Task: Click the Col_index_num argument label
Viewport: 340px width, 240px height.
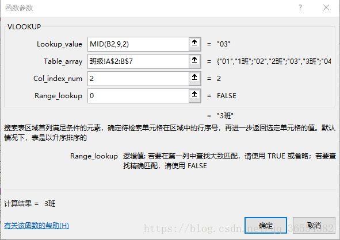Action: point(58,79)
